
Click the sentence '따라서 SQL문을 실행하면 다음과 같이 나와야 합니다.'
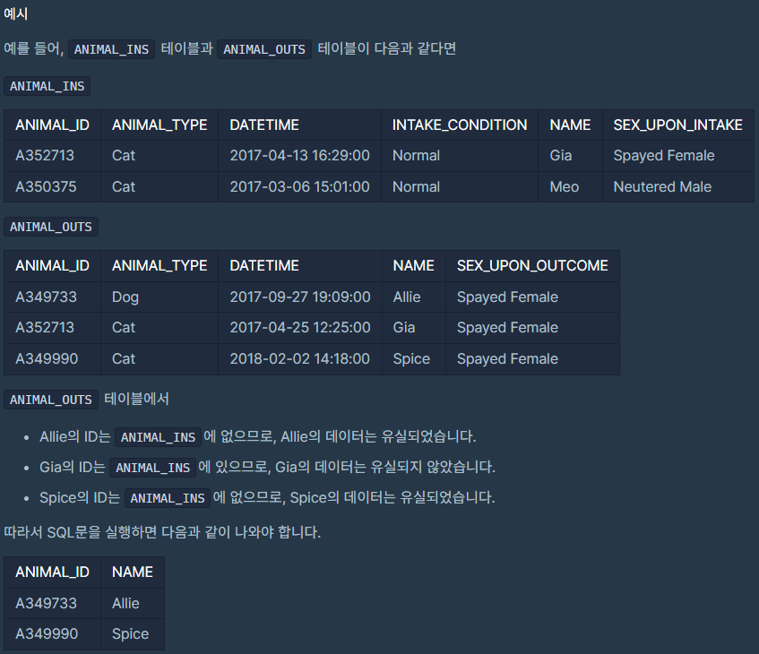(162, 532)
